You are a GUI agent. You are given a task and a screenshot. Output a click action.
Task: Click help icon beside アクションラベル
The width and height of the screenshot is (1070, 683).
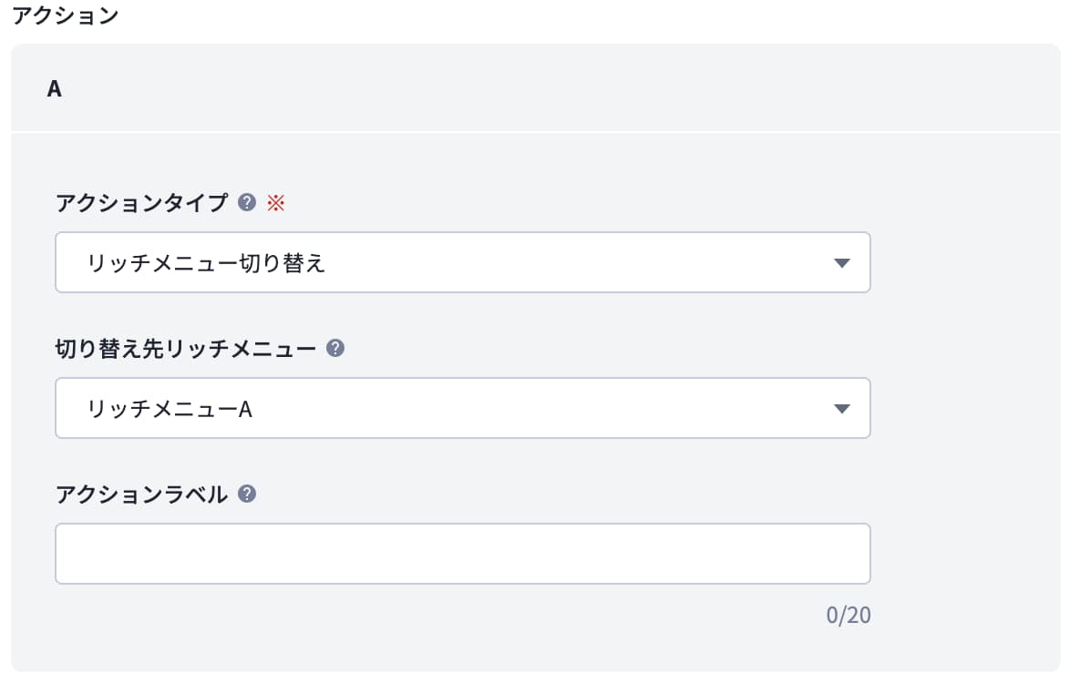tap(246, 494)
